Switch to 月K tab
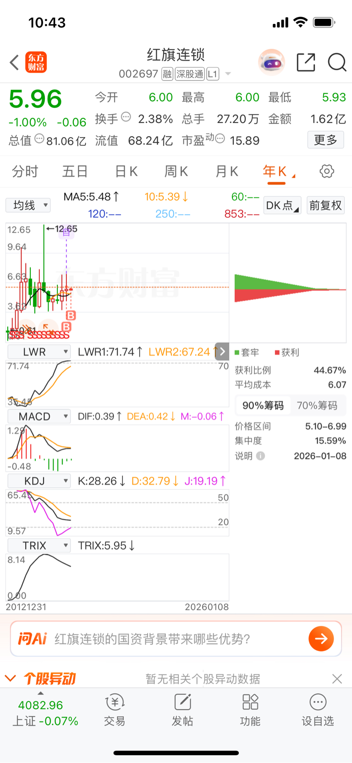Viewport: 352px width, 763px height. tap(226, 172)
